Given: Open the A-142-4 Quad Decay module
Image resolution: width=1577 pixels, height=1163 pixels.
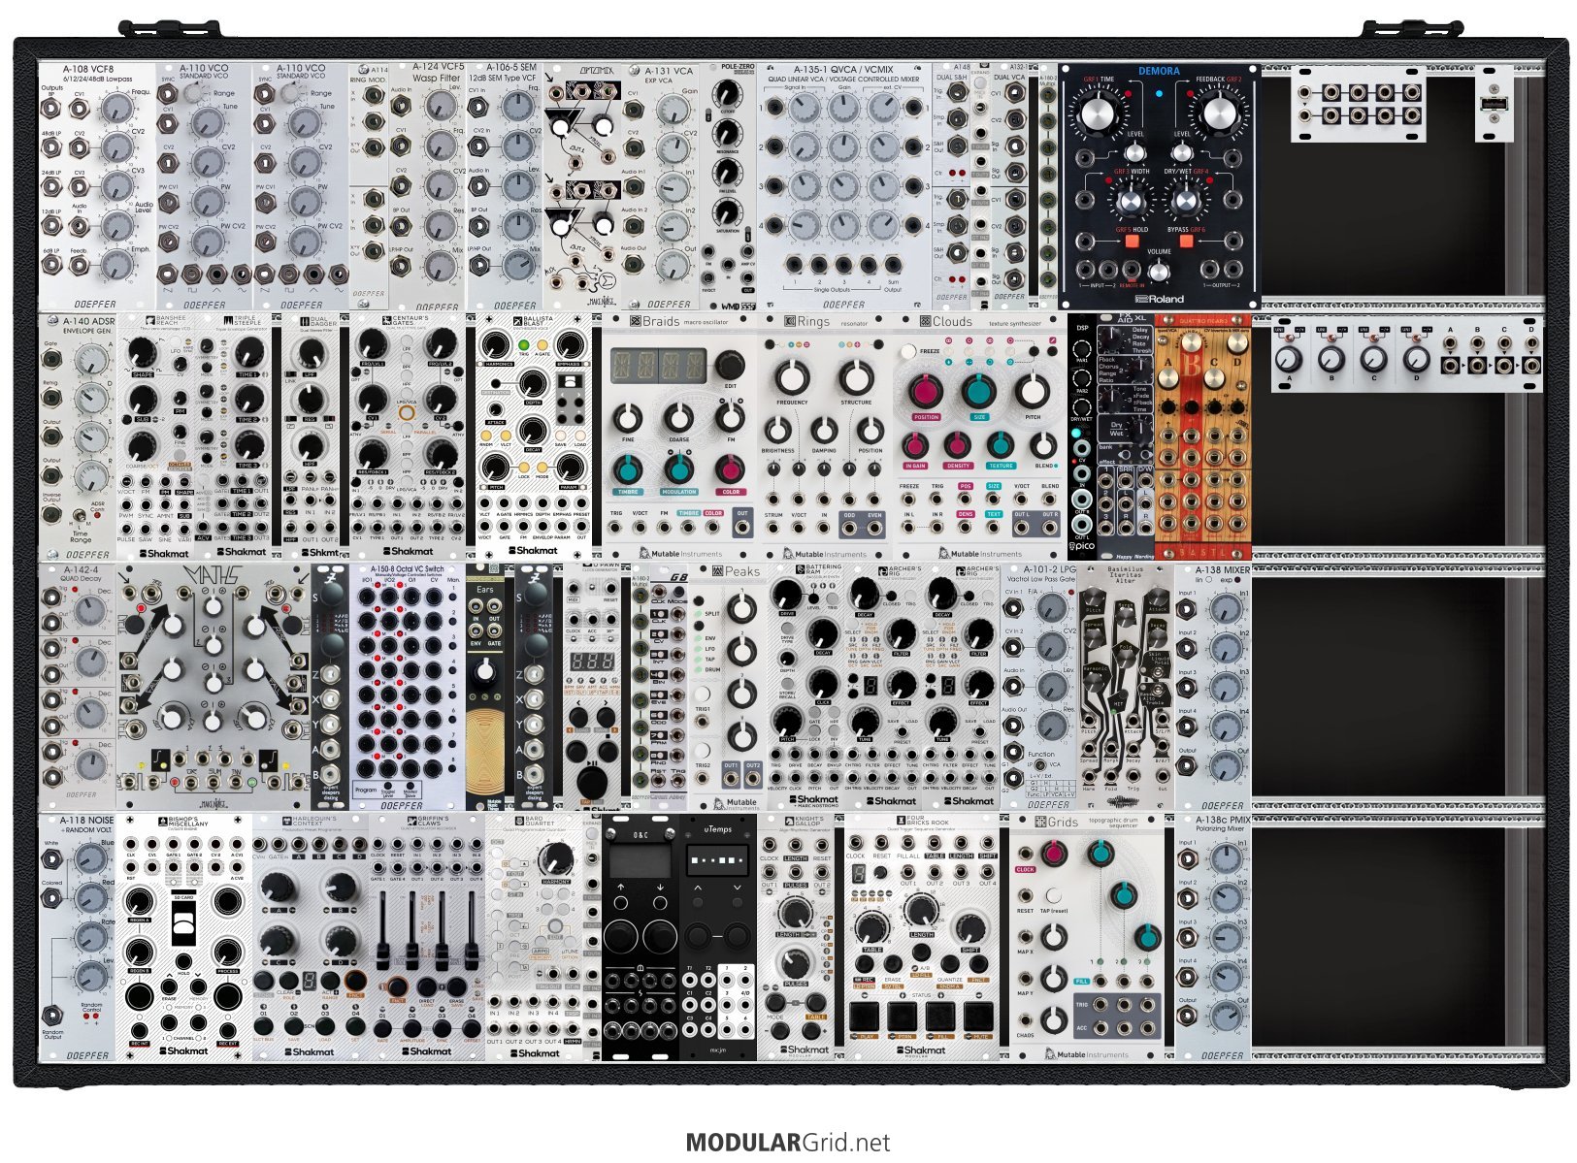Looking at the screenshot, I should 78,687.
